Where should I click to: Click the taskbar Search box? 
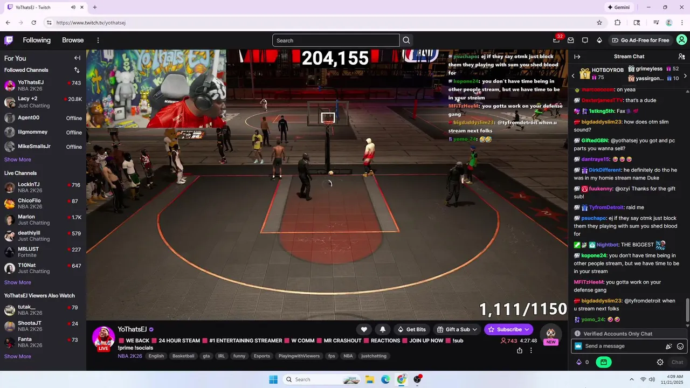click(322, 379)
